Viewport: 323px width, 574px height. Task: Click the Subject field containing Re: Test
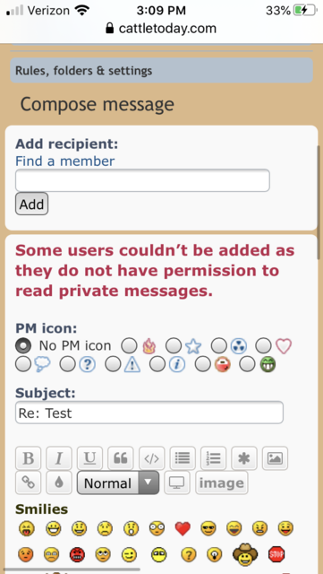(149, 413)
